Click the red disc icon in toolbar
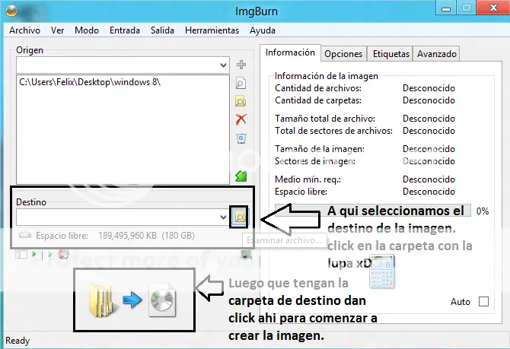Screen dimensions: 510x349 click(63, 254)
